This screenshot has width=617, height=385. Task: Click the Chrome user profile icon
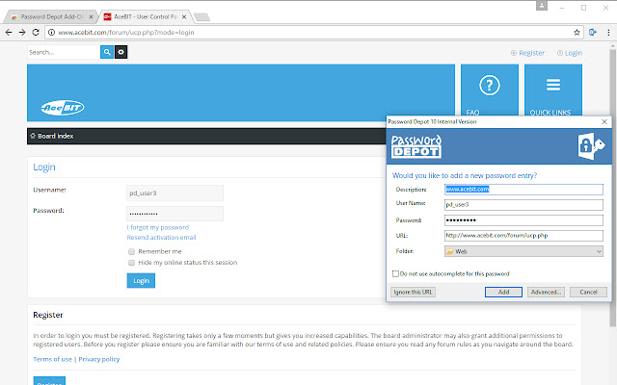[x=542, y=6]
